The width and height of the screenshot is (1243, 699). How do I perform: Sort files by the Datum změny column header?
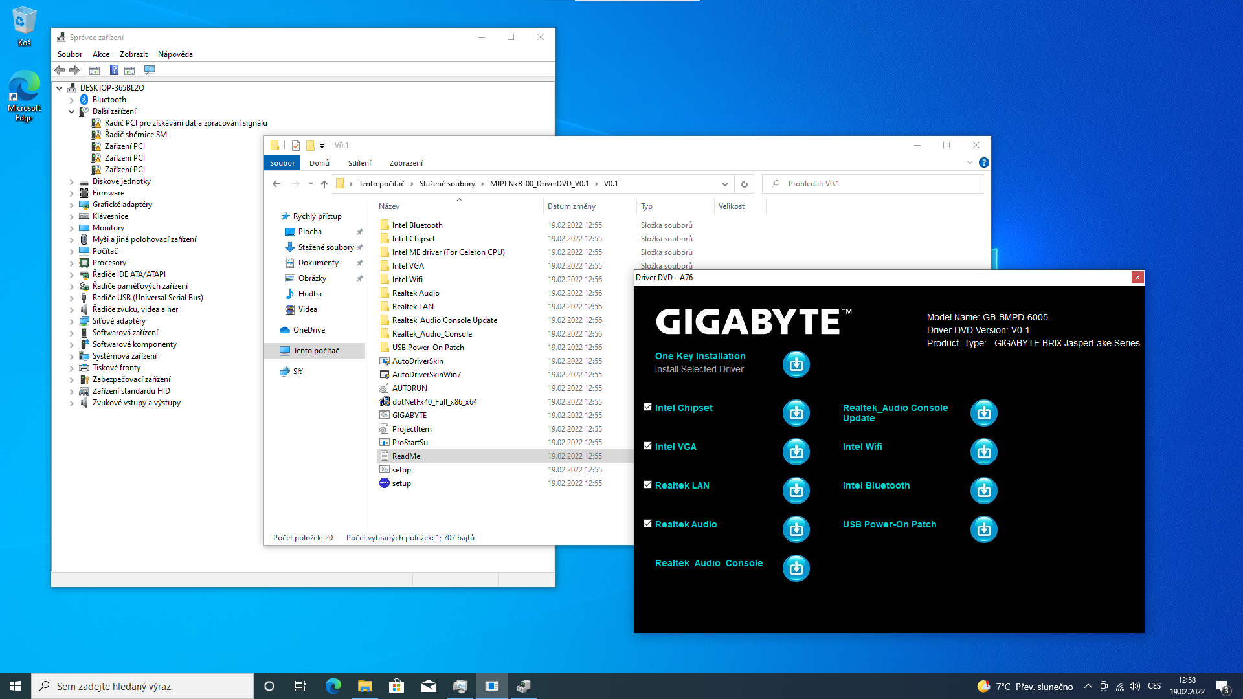[589, 206]
